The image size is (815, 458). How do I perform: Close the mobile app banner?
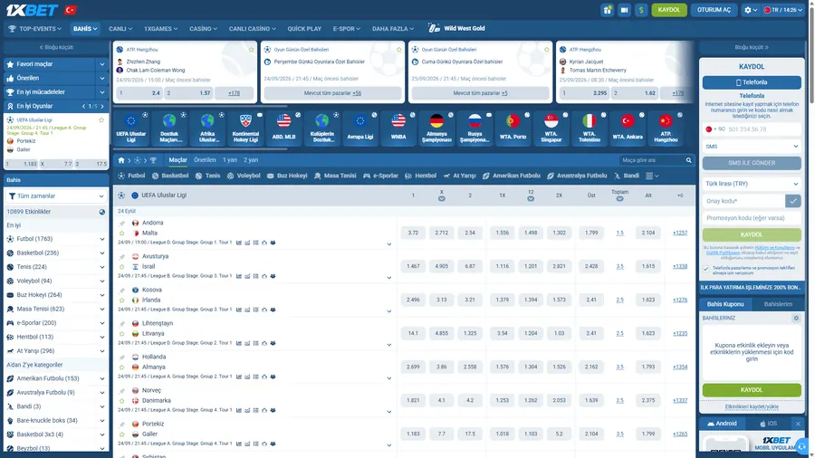pos(798,424)
